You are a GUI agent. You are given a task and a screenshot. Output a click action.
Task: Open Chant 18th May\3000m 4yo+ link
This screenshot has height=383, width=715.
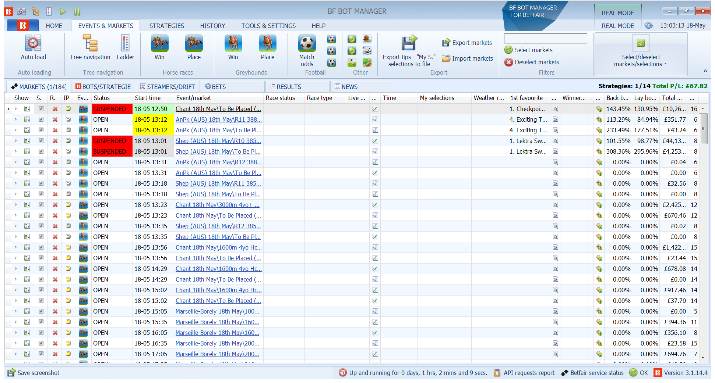point(218,205)
